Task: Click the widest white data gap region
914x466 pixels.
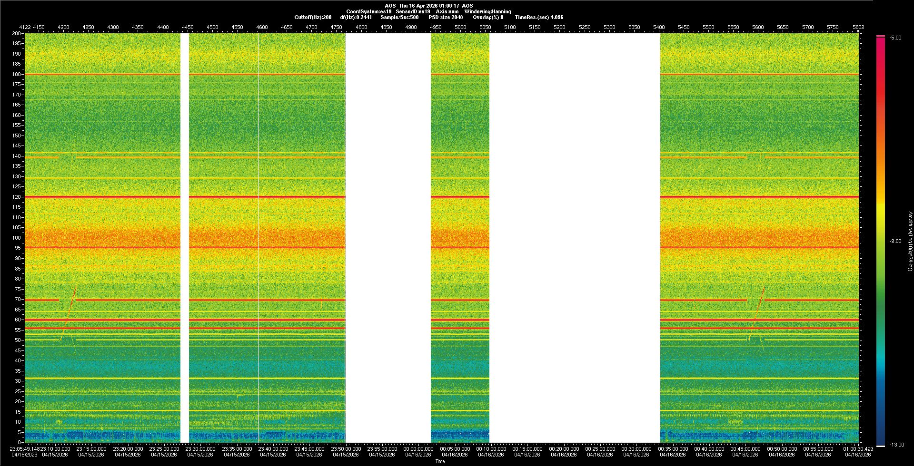Action: [x=575, y=238]
